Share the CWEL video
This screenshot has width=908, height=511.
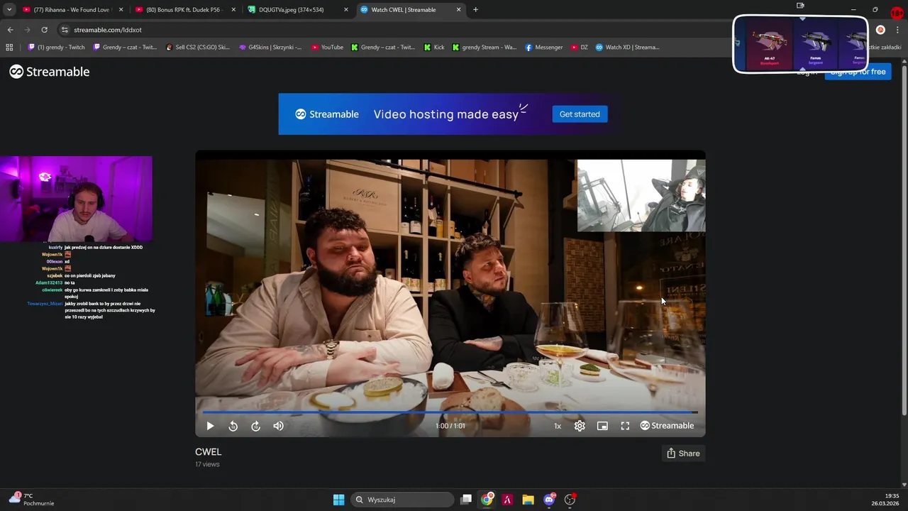683,454
